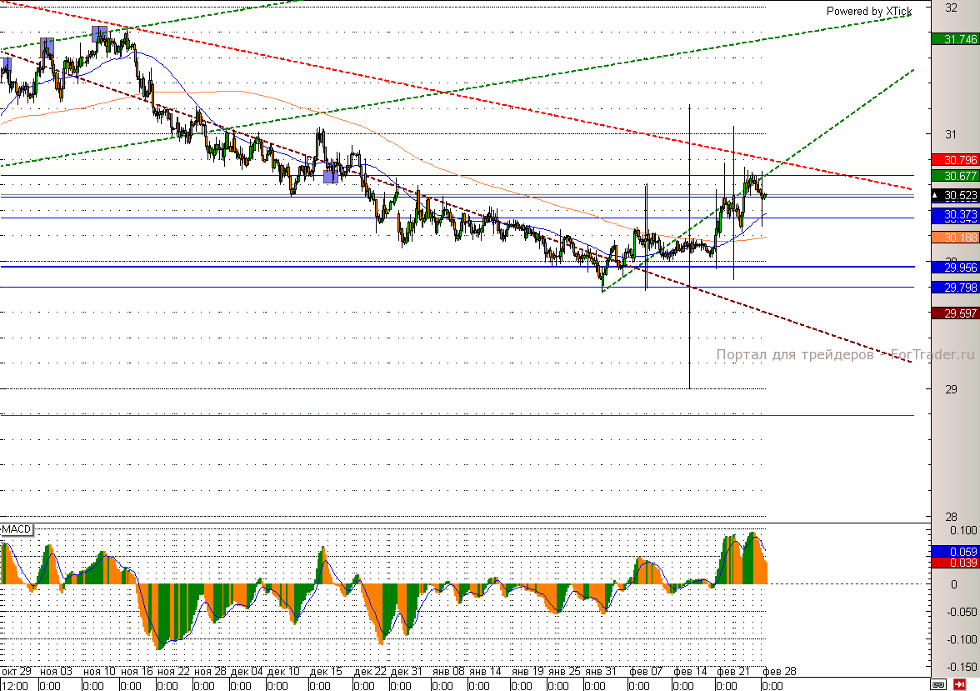The width and height of the screenshot is (980, 691).
Task: Click the MACD indicator label
Action: pyautogui.click(x=16, y=530)
